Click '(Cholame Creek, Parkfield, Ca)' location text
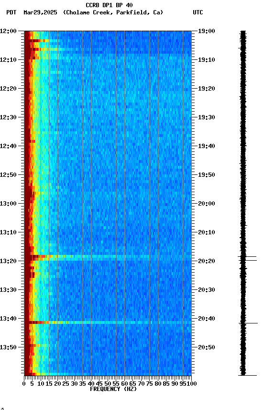This screenshot has width=264, height=414. click(113, 12)
